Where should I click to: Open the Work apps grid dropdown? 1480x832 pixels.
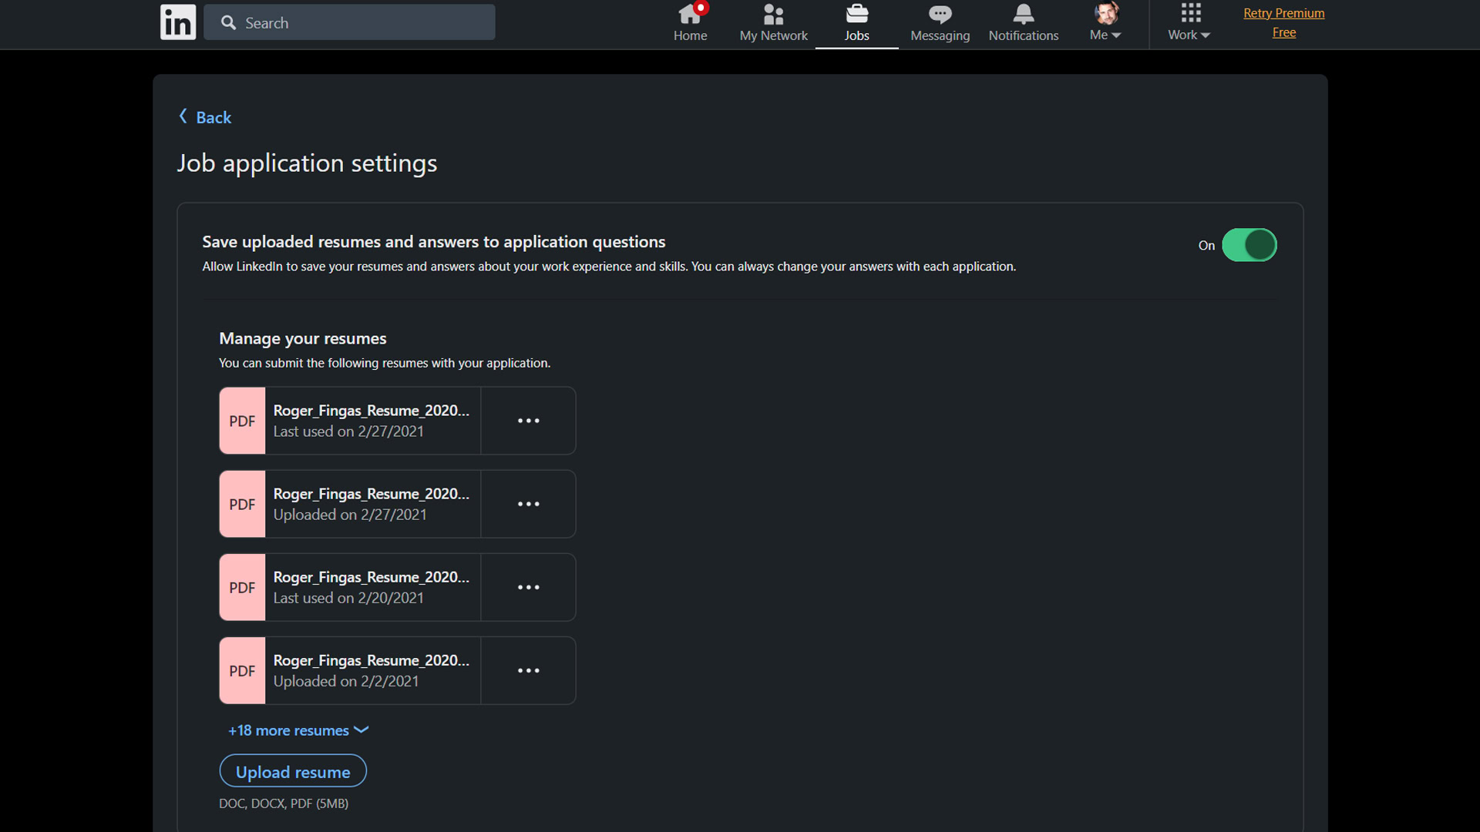tap(1189, 23)
